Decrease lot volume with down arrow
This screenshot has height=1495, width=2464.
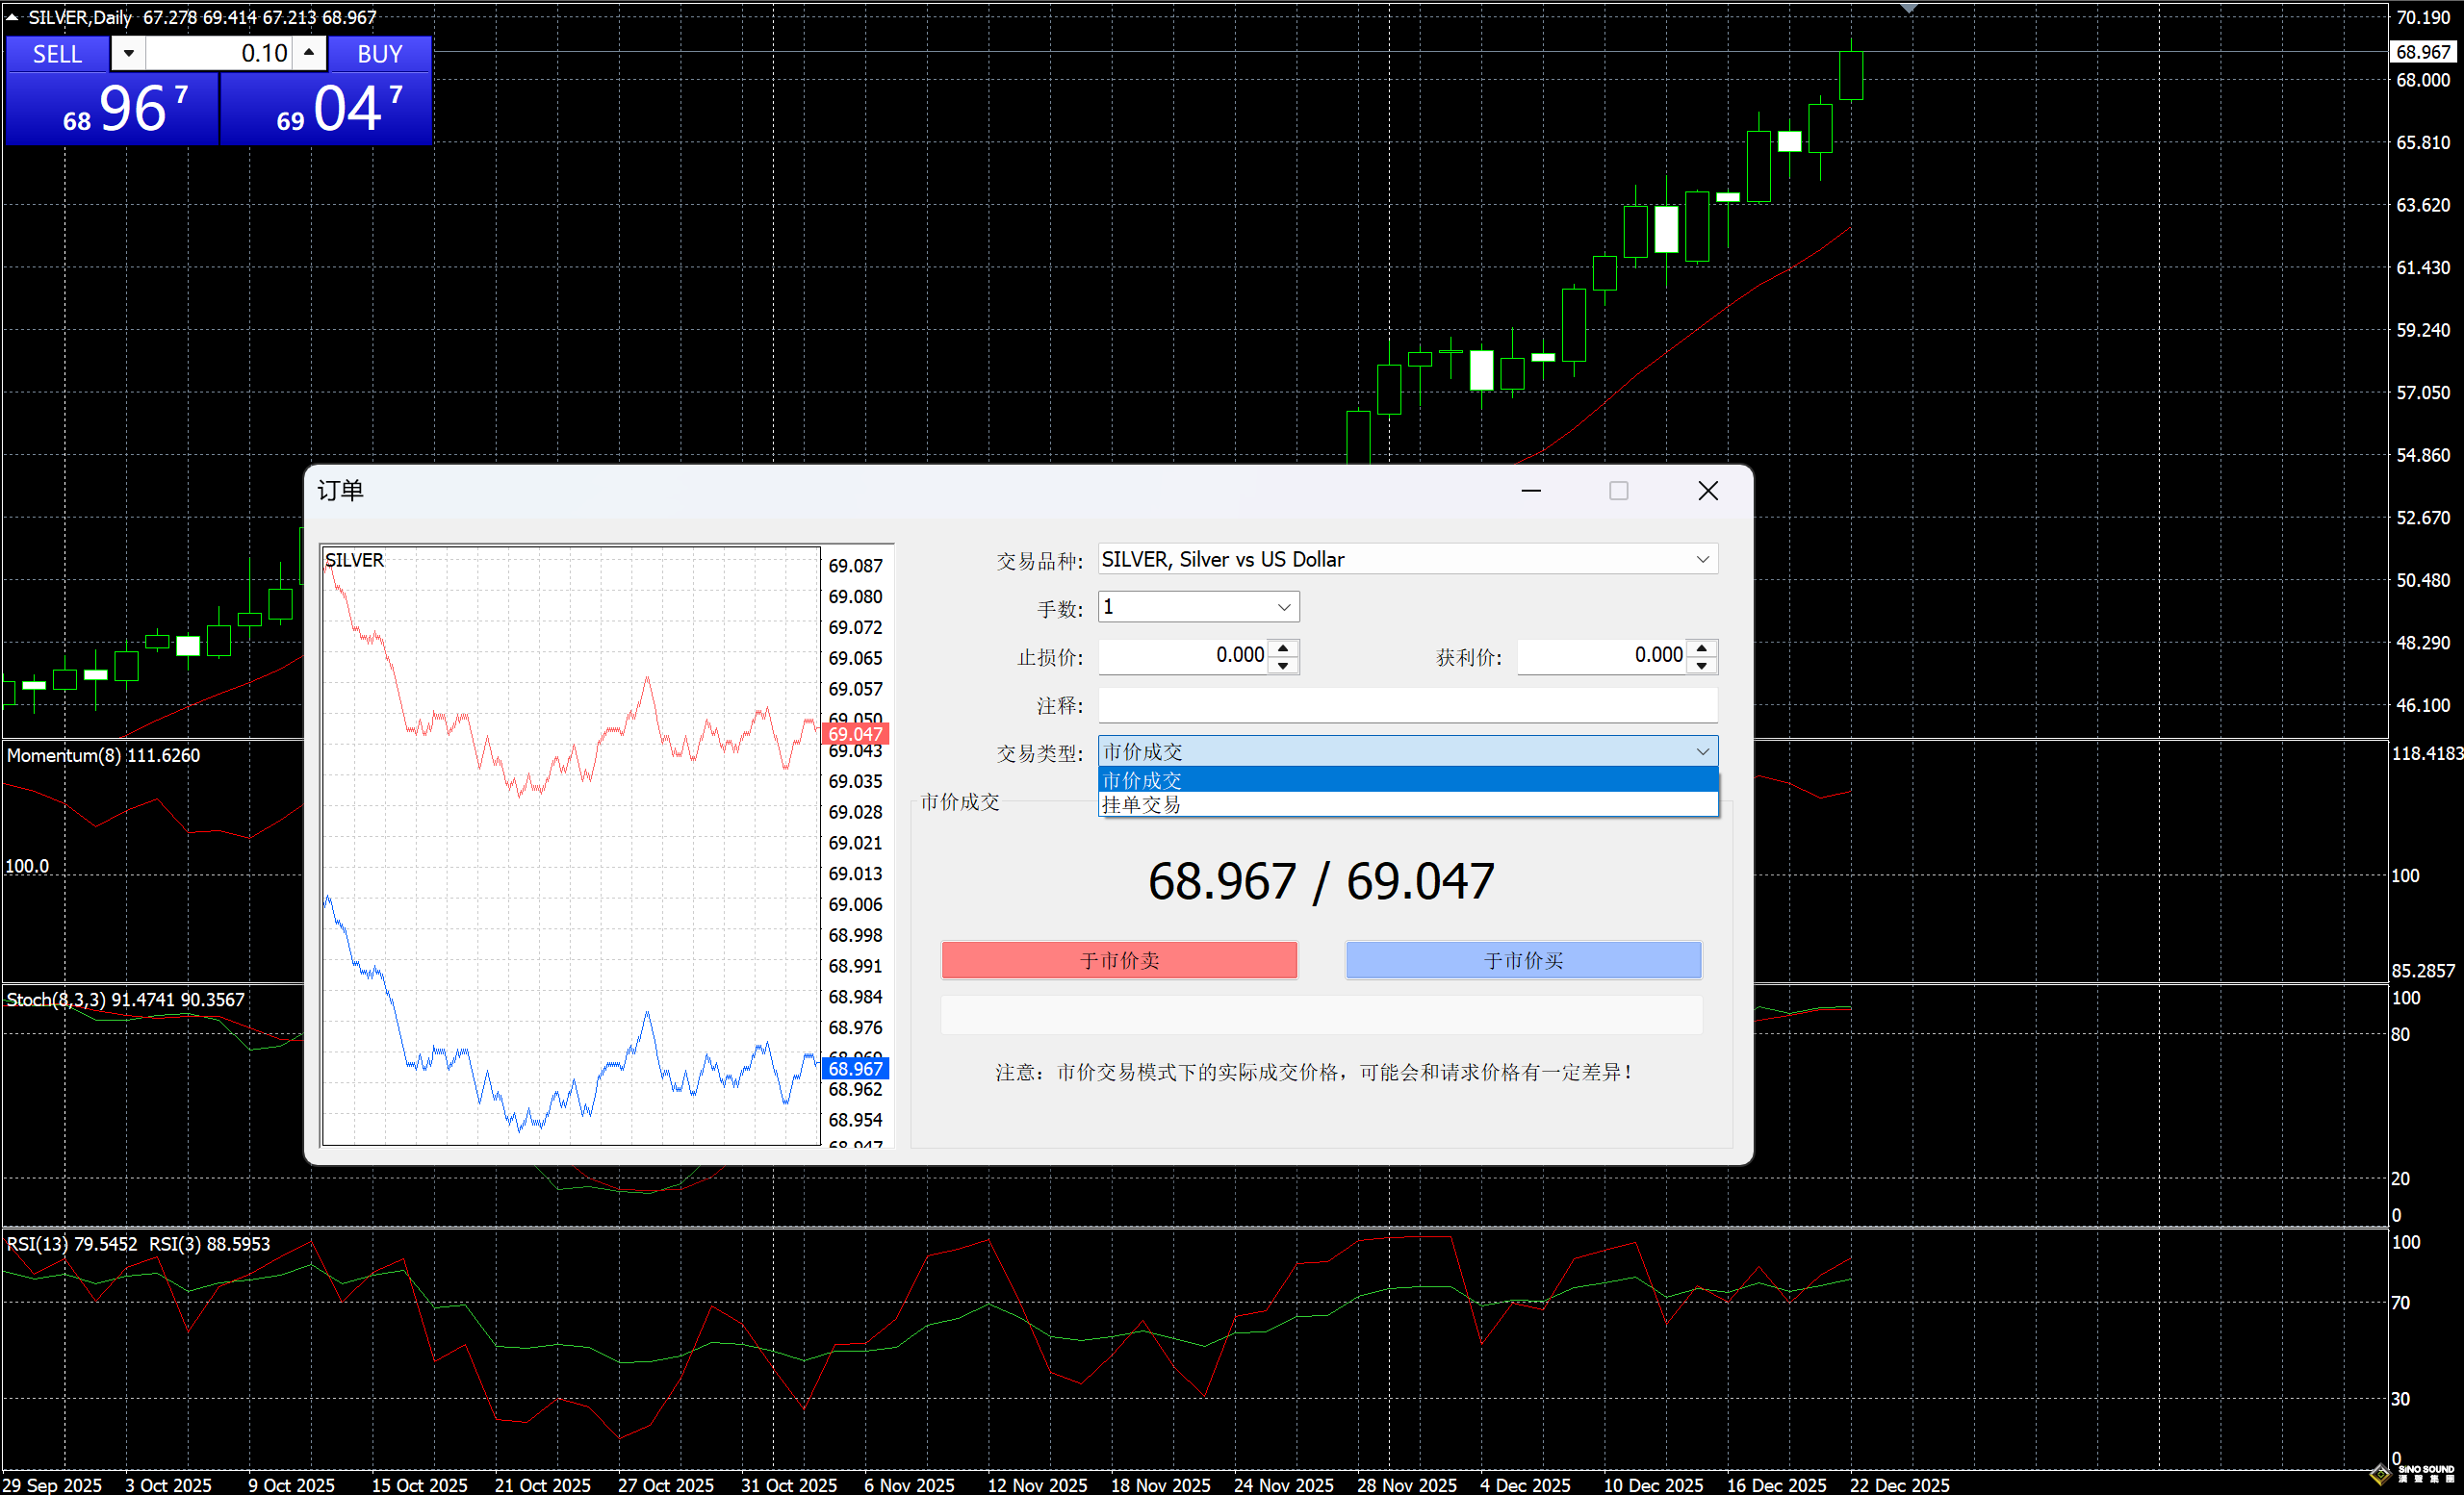[128, 53]
